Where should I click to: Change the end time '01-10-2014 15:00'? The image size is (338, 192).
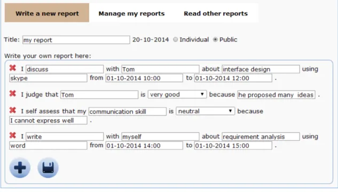click(233, 145)
